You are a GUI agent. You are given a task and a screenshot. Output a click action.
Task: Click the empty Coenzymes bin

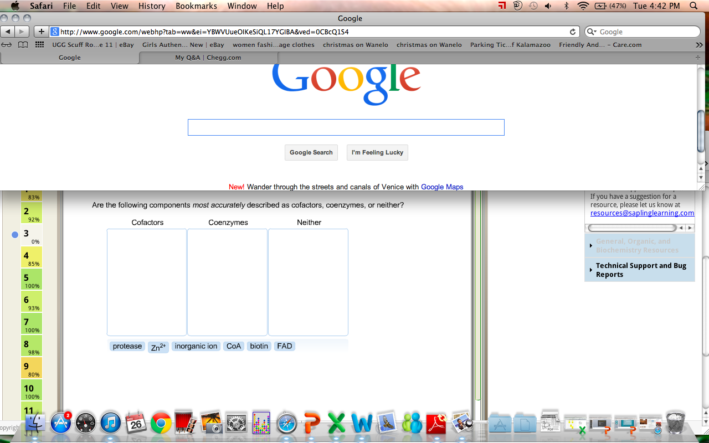228,282
